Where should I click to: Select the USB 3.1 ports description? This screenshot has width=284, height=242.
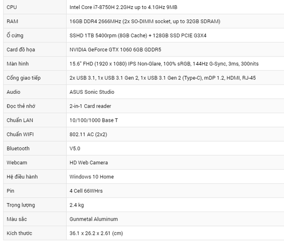pos(163,78)
